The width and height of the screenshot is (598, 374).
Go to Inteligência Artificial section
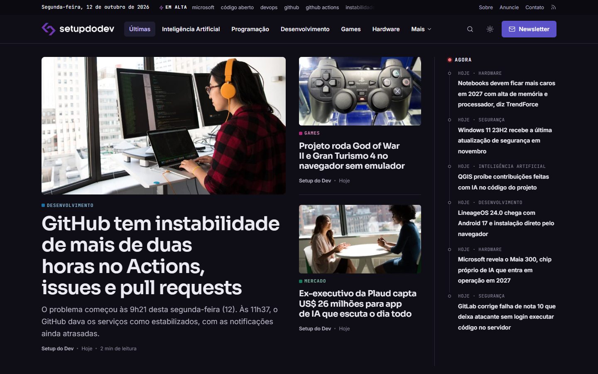(x=191, y=29)
